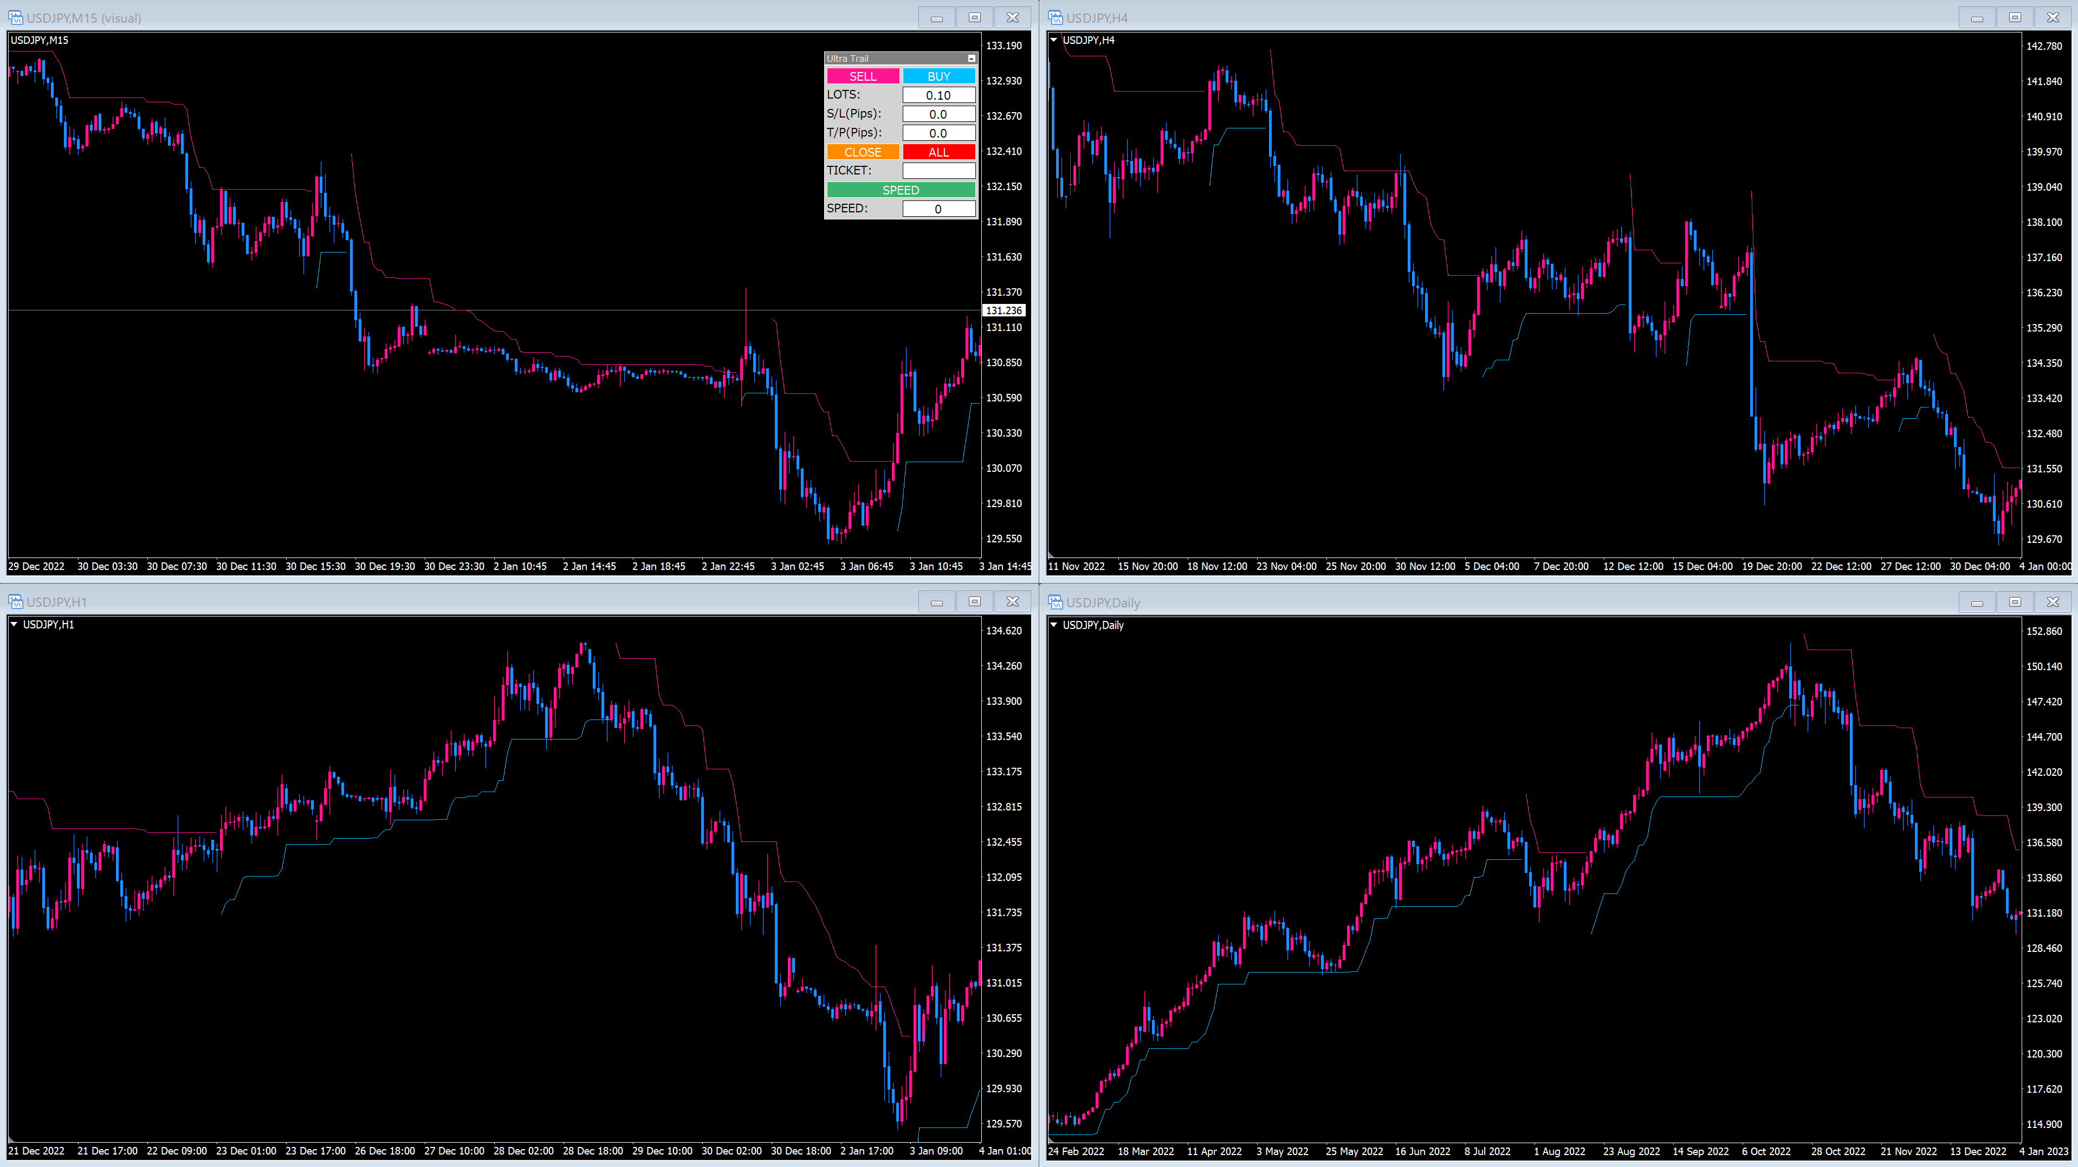
Task: Click the green SPEED button
Action: tap(900, 190)
